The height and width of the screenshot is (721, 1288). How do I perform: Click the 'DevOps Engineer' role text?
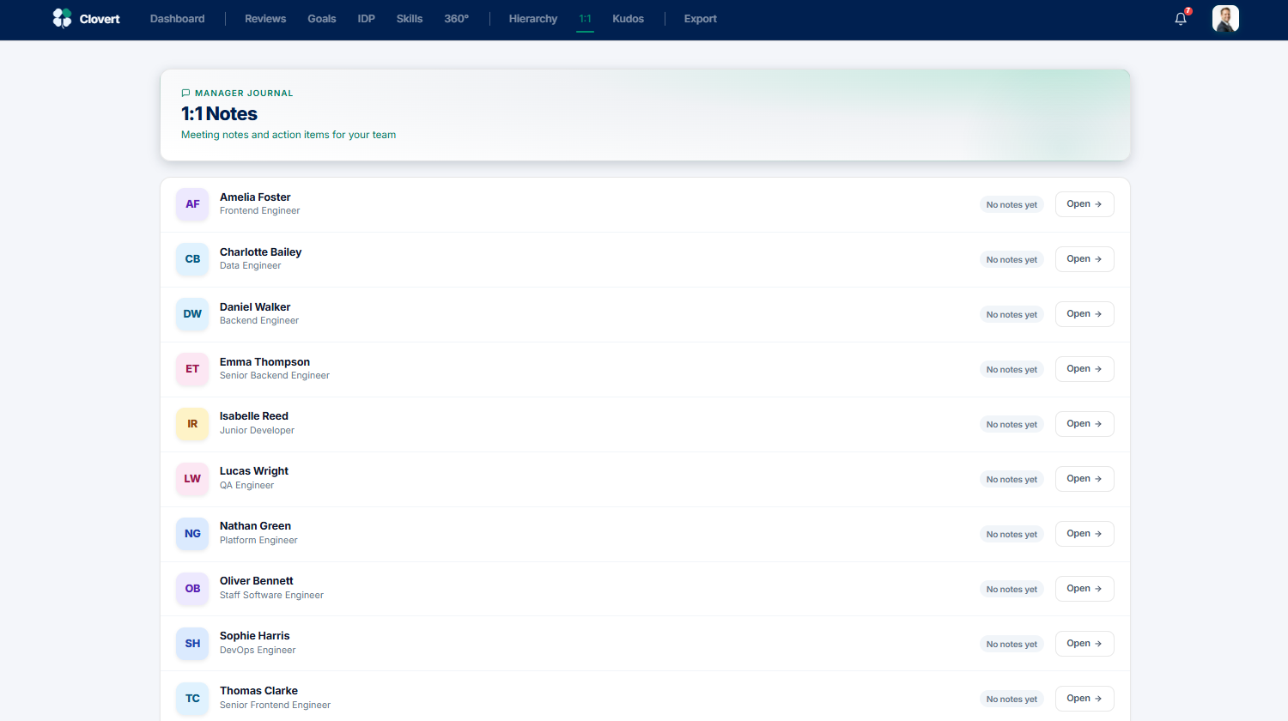click(258, 651)
